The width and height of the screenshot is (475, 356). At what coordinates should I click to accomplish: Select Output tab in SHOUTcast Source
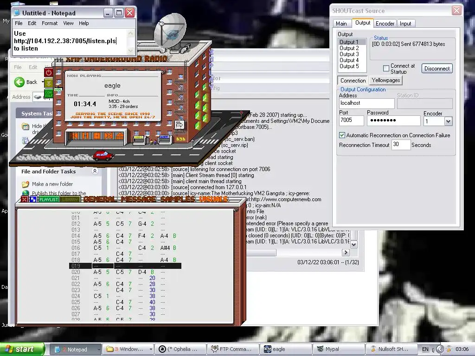point(362,23)
